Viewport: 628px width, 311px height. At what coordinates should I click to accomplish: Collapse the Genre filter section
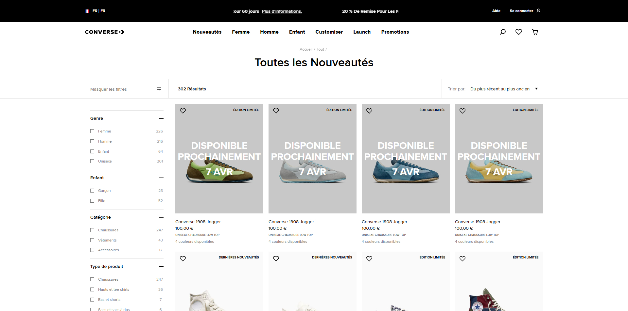pyautogui.click(x=161, y=118)
